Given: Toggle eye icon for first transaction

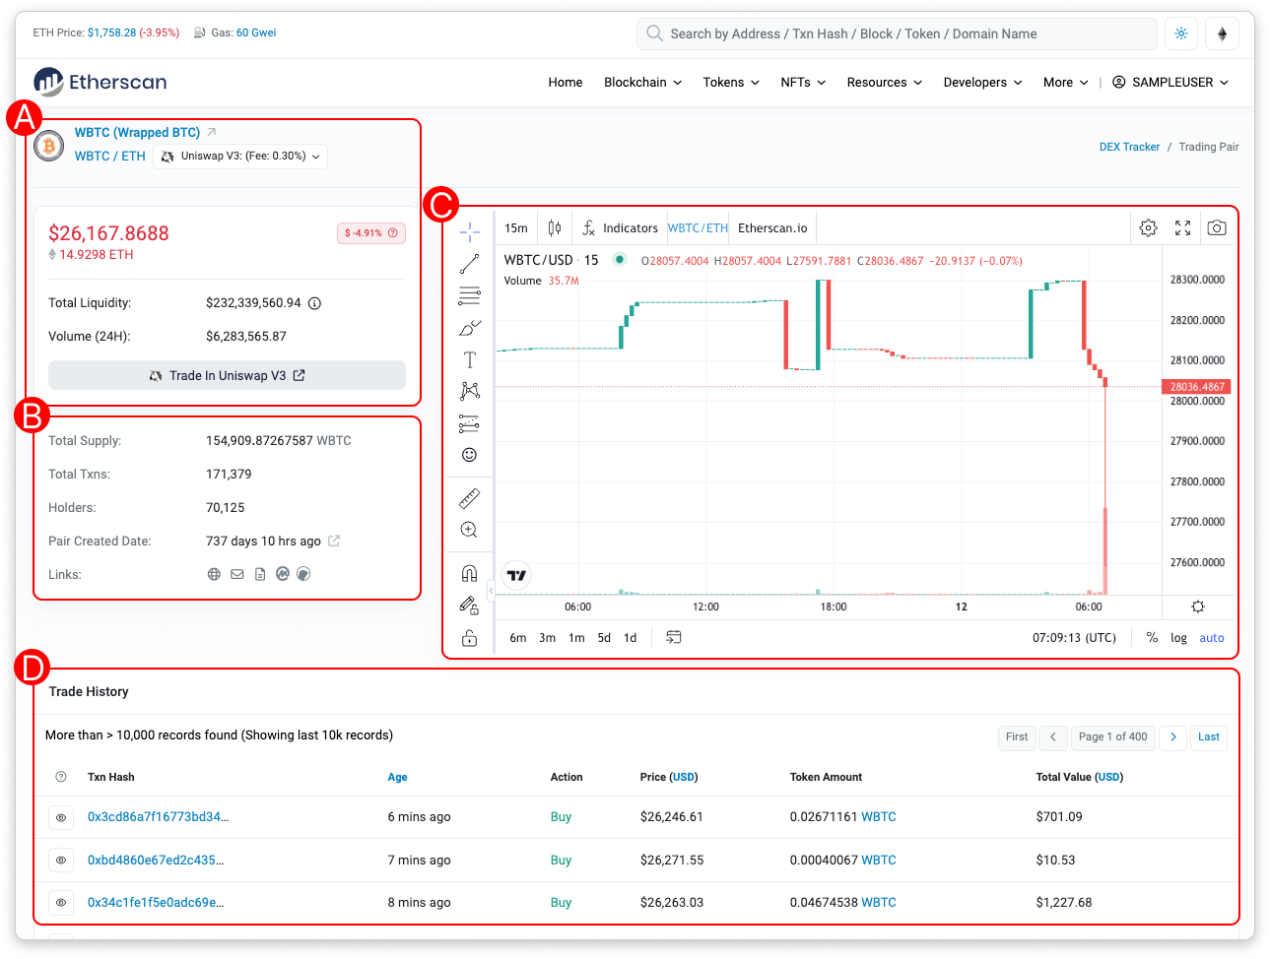Looking at the screenshot, I should click(61, 817).
